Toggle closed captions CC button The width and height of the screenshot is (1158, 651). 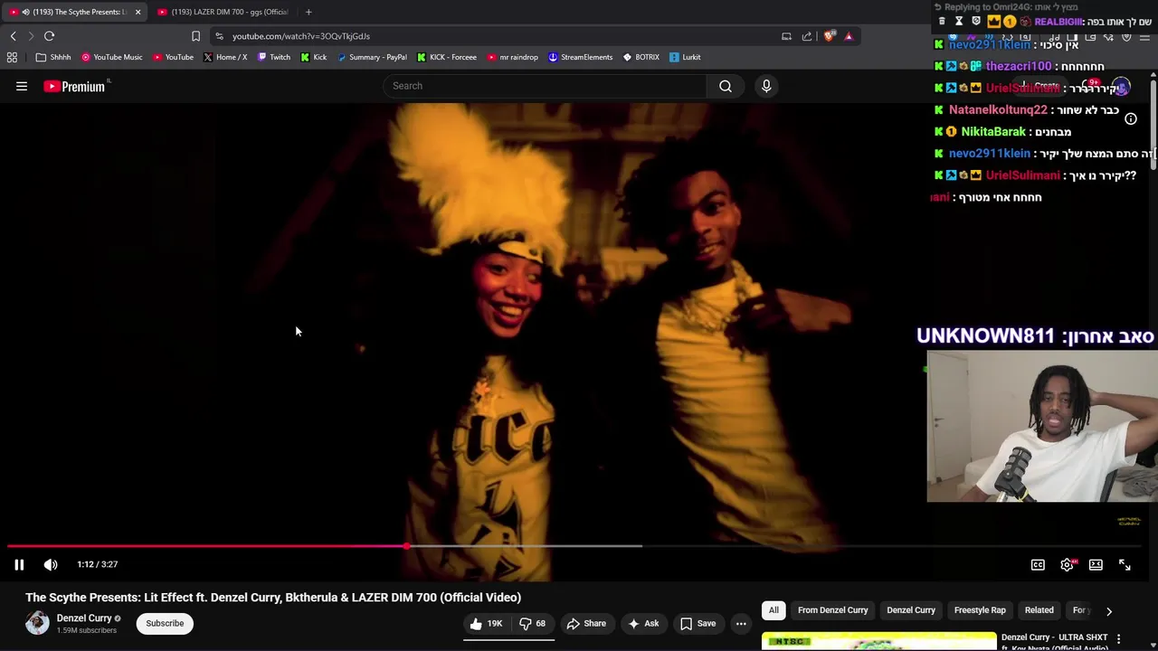coord(1038,564)
